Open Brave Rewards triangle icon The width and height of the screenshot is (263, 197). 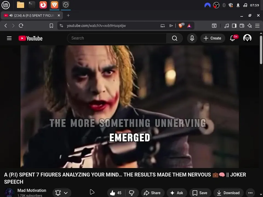(x=189, y=26)
